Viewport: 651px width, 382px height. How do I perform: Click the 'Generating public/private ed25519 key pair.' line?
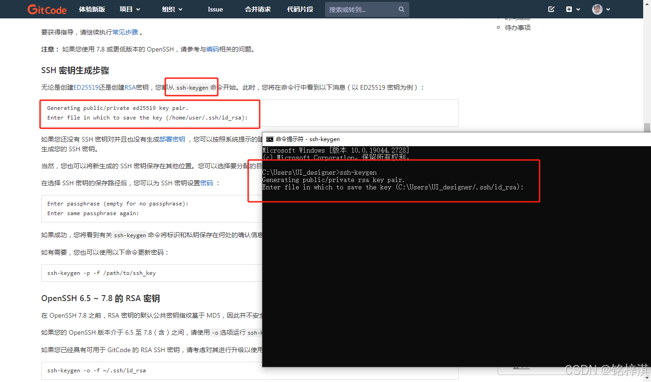[118, 108]
